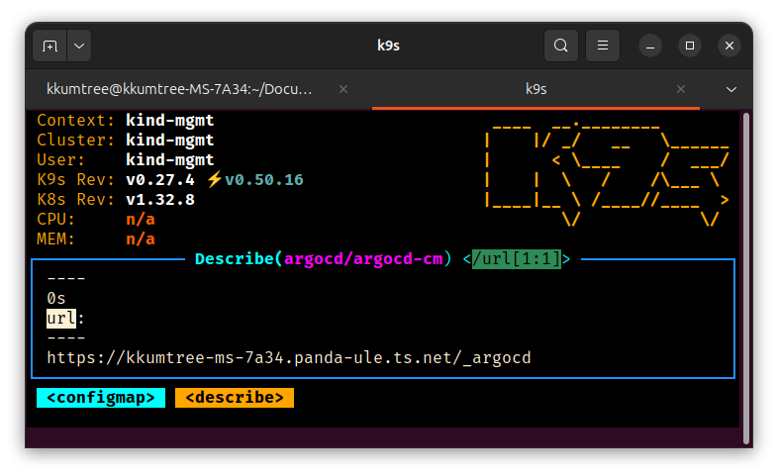Image resolution: width=778 pixels, height=476 pixels.
Task: Open the hamburger main menu
Action: click(603, 46)
